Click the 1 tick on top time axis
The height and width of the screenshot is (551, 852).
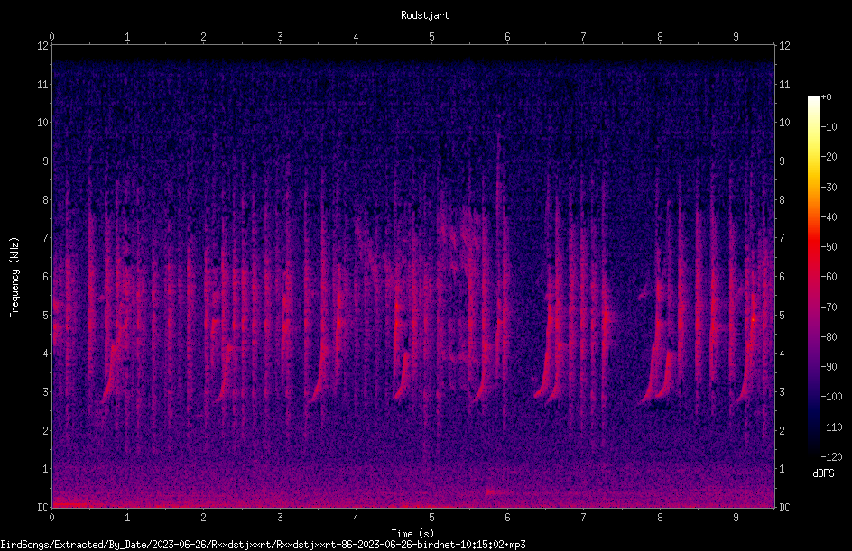(x=127, y=37)
